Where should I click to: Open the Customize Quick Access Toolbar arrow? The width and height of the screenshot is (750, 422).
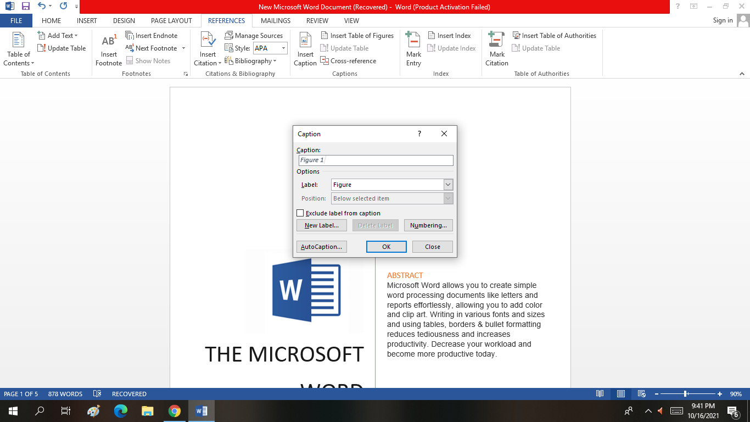pos(75,7)
